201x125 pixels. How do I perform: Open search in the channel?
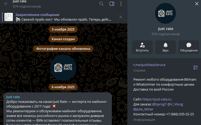coord(101,4)
